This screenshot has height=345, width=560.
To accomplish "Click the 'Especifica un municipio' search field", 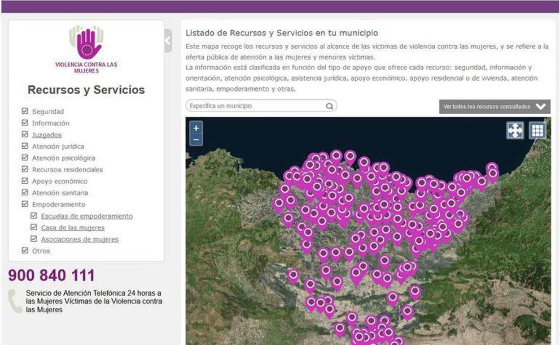I will pos(256,106).
